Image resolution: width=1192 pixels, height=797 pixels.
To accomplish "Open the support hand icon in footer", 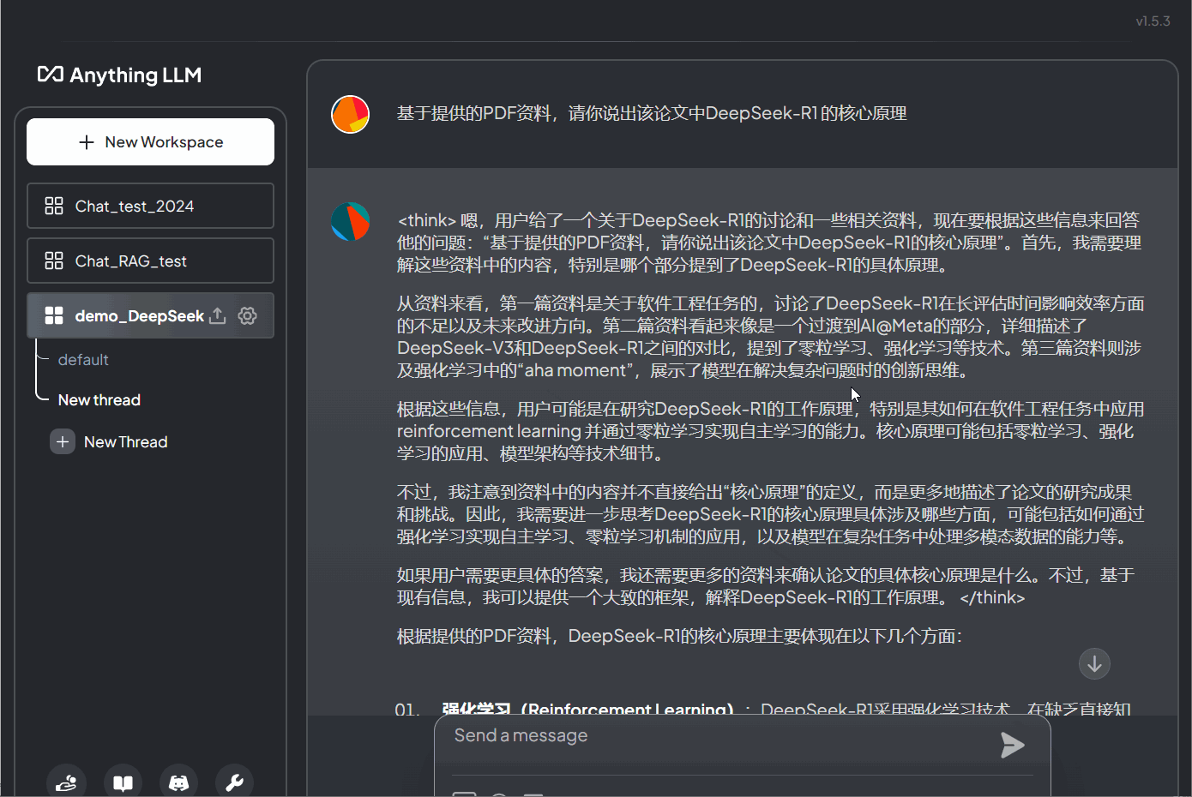I will click(67, 782).
